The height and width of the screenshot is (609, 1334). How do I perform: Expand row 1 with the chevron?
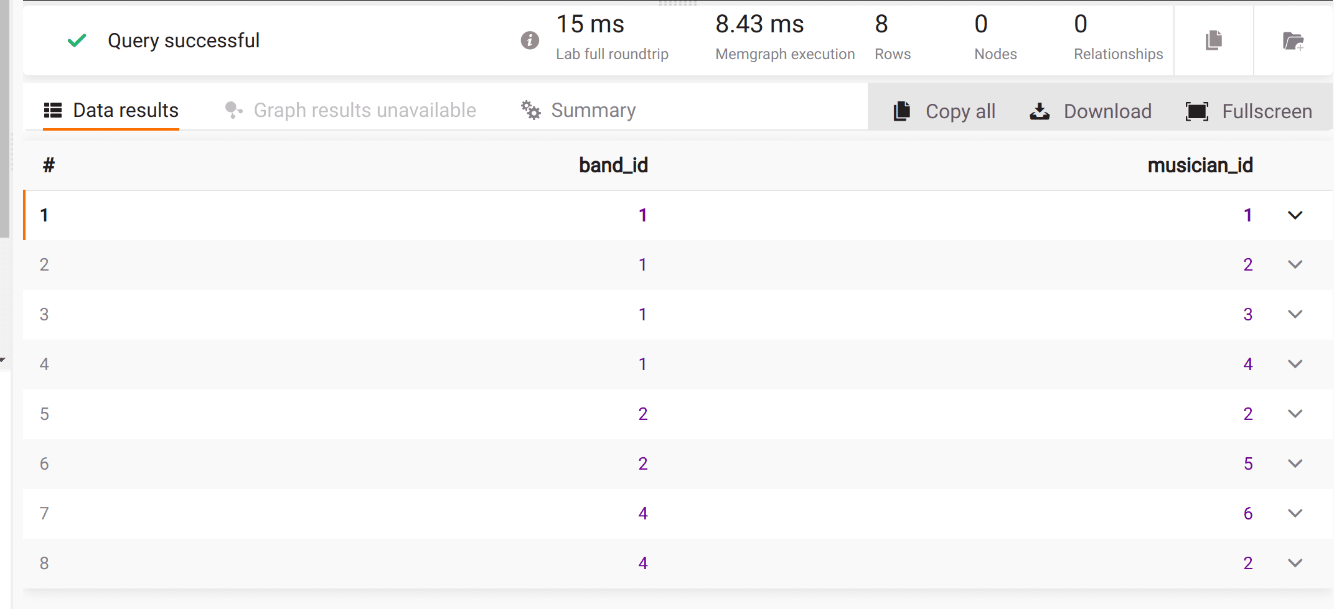1295,215
